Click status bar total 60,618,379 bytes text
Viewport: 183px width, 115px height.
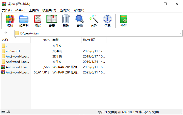coord(128,112)
